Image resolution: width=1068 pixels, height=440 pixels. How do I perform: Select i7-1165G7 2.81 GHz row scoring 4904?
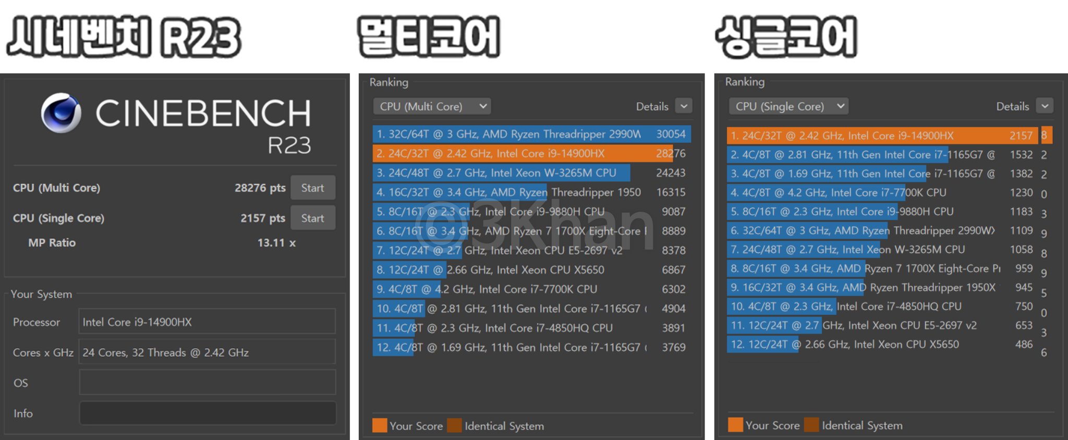532,308
